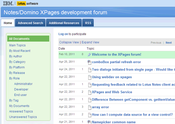Go to Previous page
Screen dimensions: 175x124
click(x=156, y=43)
